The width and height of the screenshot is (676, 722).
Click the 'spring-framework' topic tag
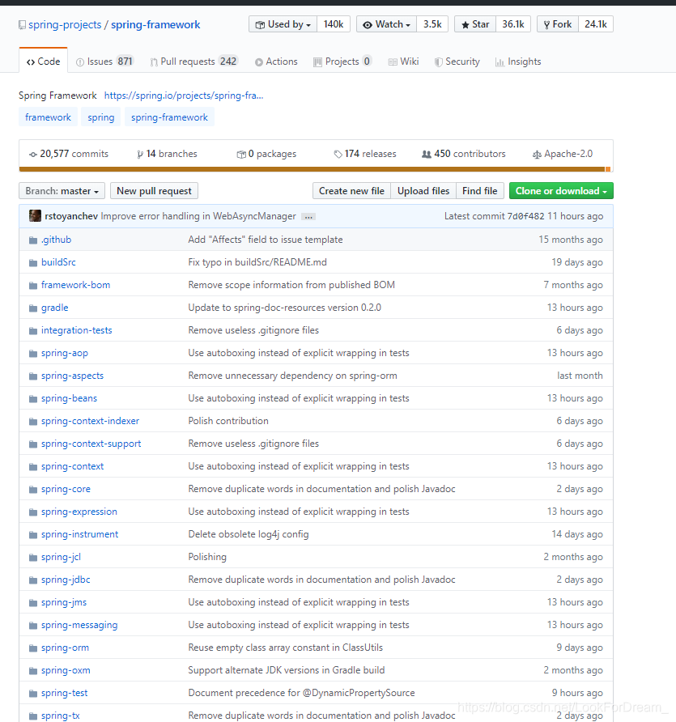coord(169,117)
